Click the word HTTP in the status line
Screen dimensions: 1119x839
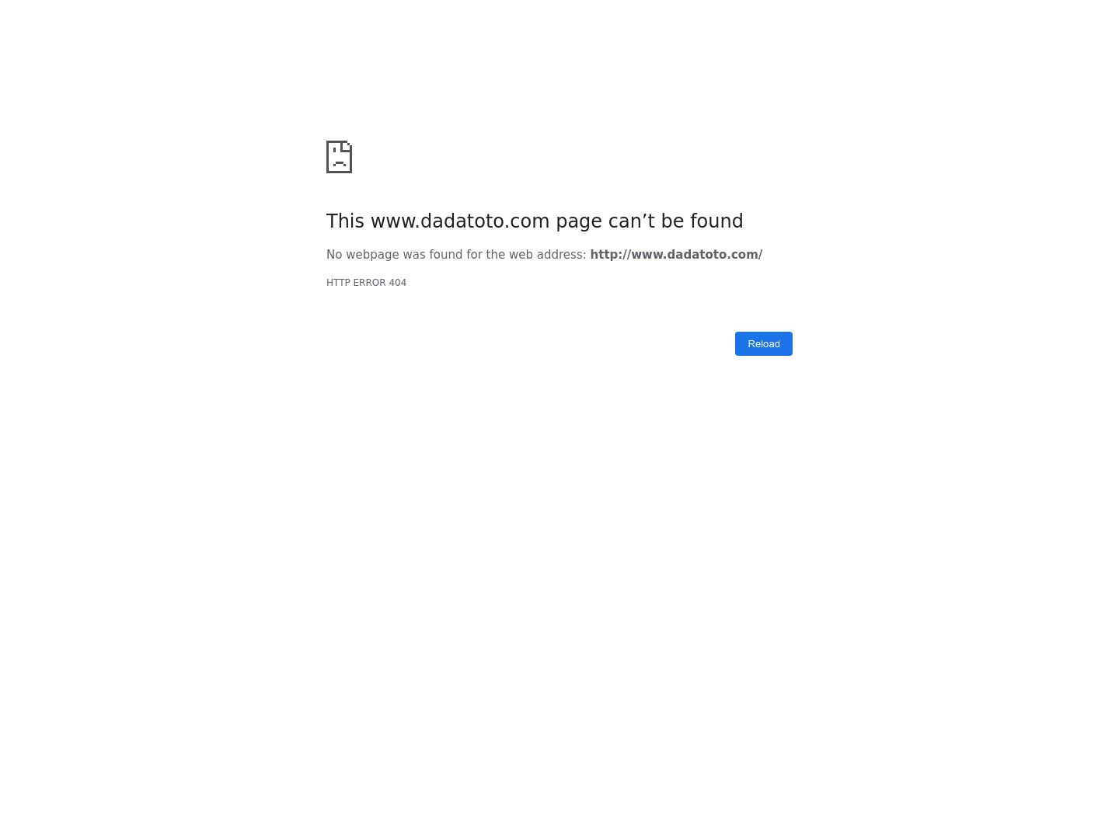click(x=338, y=283)
